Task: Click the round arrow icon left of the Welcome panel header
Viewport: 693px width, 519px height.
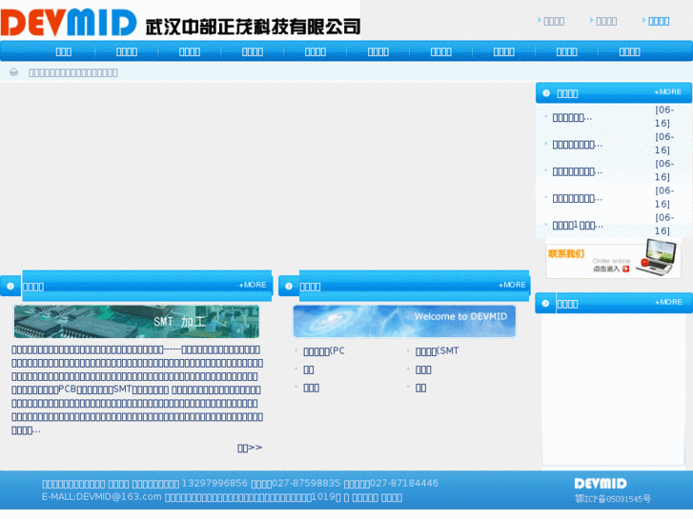Action: [x=289, y=287]
